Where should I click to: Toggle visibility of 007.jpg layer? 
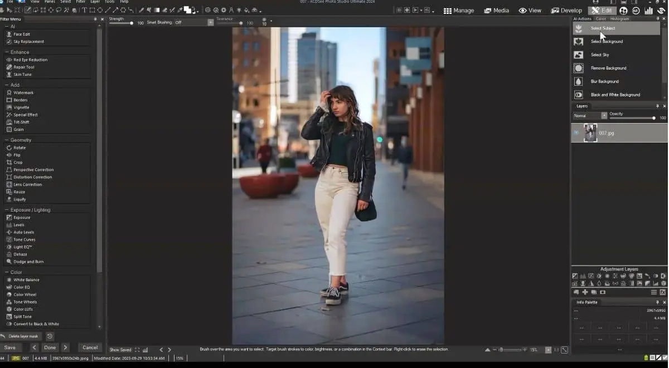pyautogui.click(x=576, y=133)
